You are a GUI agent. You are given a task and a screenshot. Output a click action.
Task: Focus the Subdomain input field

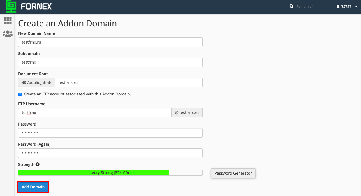click(110, 62)
